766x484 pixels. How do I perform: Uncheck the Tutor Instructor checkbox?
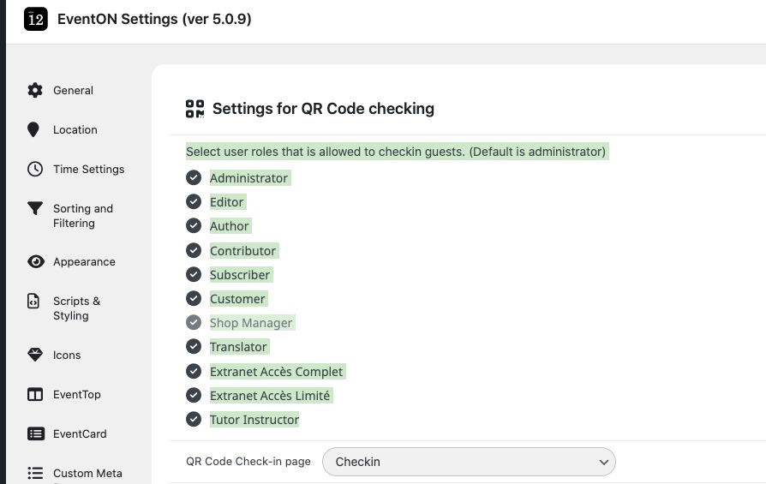194,419
